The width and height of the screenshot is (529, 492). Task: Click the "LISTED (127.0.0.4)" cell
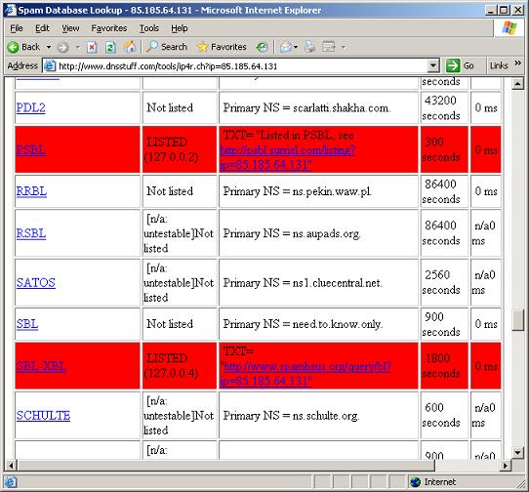(x=180, y=366)
